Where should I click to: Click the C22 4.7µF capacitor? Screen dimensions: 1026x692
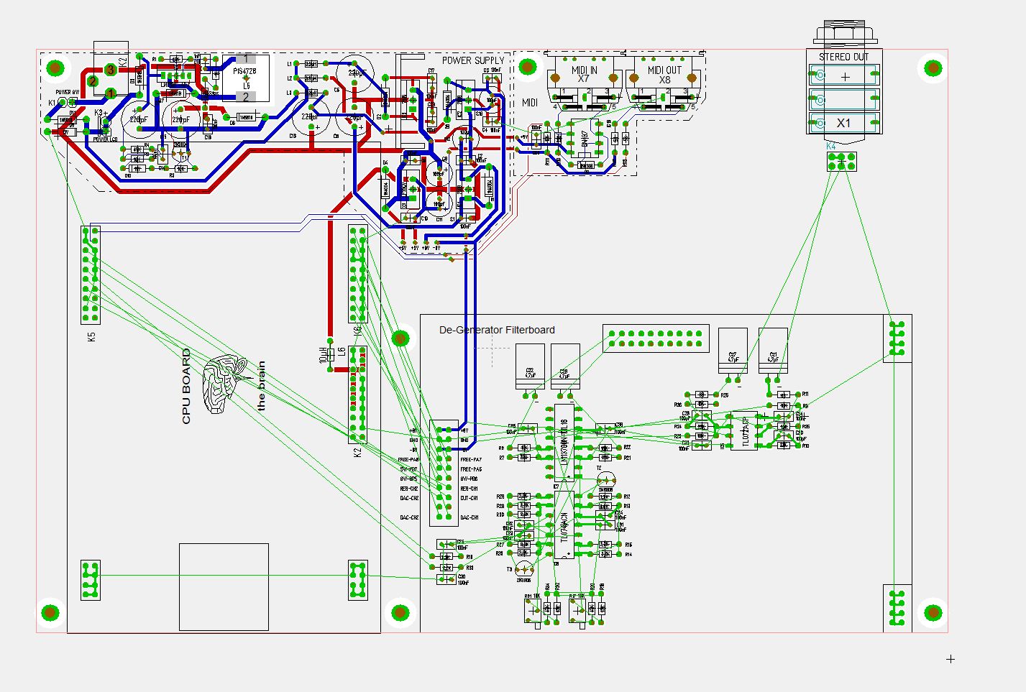[530, 366]
